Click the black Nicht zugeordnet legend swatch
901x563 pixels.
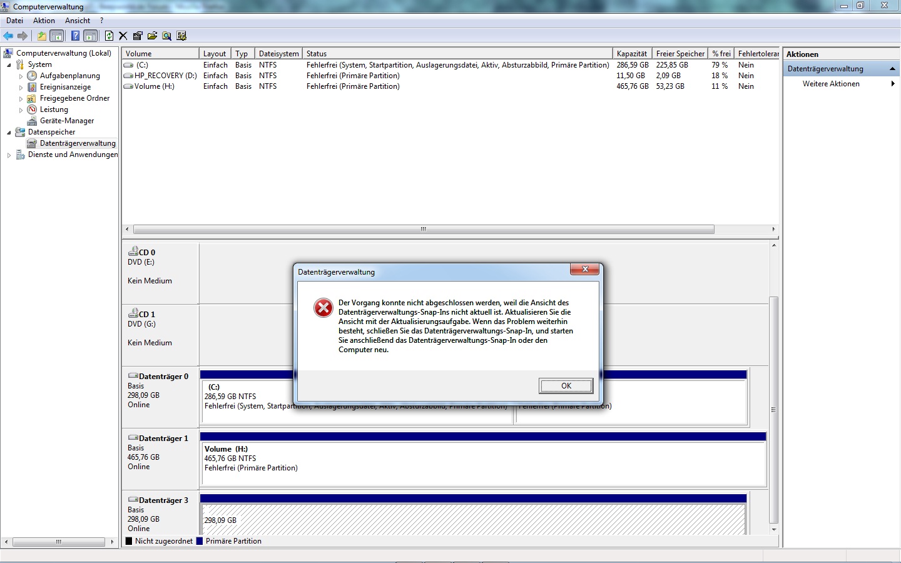click(x=129, y=541)
